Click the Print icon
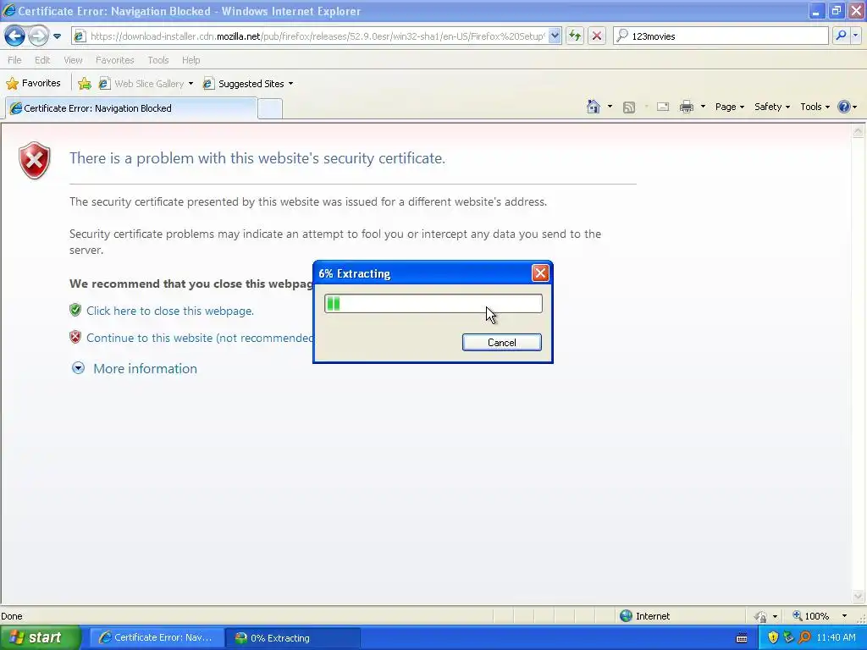 pos(686,107)
